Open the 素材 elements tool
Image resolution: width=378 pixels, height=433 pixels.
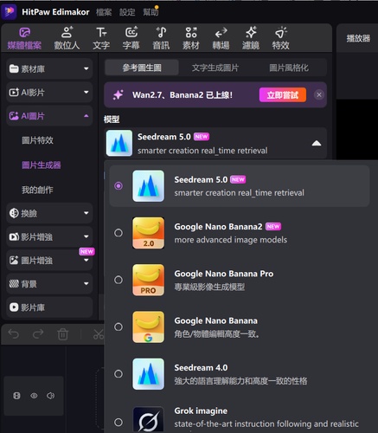(191, 38)
